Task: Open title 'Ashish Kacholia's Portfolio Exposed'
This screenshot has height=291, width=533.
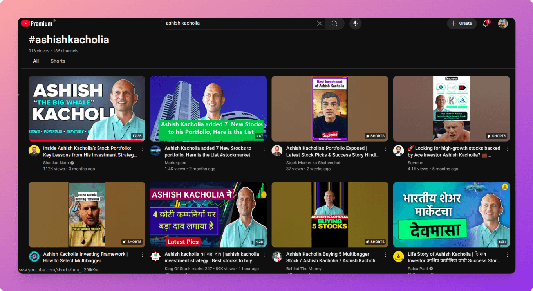Action: coord(333,152)
